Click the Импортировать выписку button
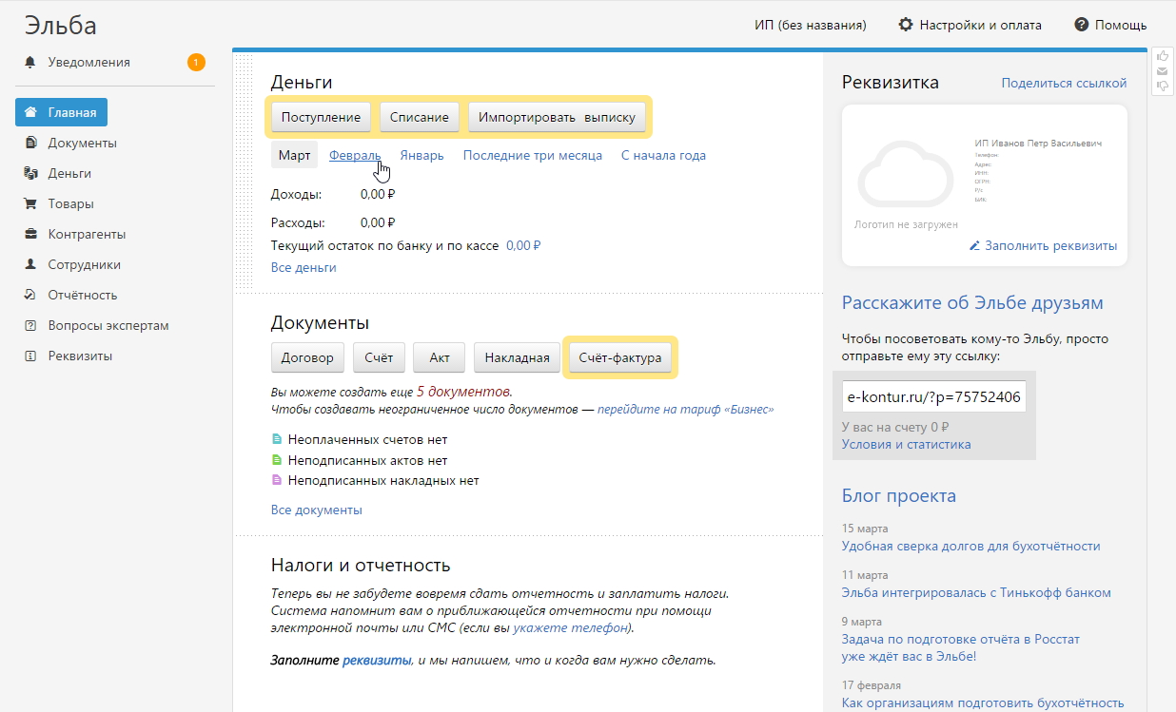Screen dimensions: 1176x712 coord(557,117)
